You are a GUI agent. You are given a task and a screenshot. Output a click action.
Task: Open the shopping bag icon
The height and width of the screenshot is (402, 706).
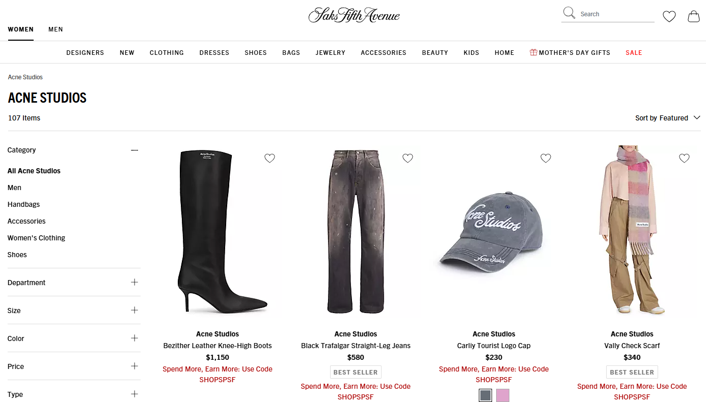point(694,16)
